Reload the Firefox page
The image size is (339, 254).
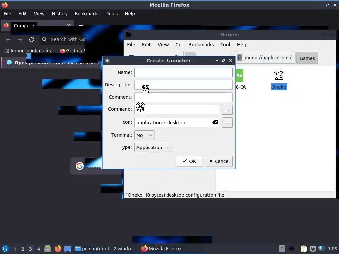[32, 40]
